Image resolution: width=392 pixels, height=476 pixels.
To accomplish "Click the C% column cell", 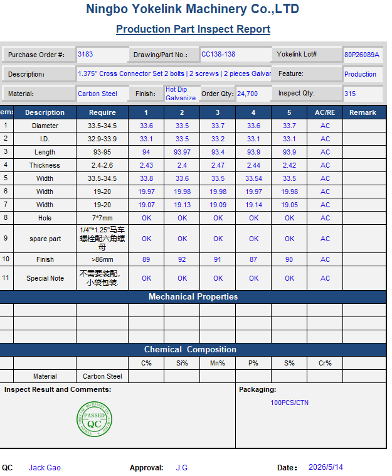I will (x=146, y=363).
